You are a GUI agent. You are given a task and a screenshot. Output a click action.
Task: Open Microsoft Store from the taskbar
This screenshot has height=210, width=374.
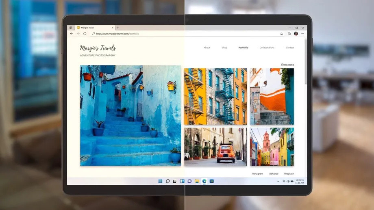[211, 181]
